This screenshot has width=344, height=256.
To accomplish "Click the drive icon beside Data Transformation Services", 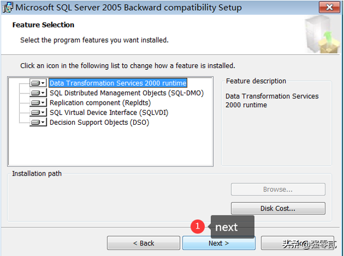I will (36, 84).
